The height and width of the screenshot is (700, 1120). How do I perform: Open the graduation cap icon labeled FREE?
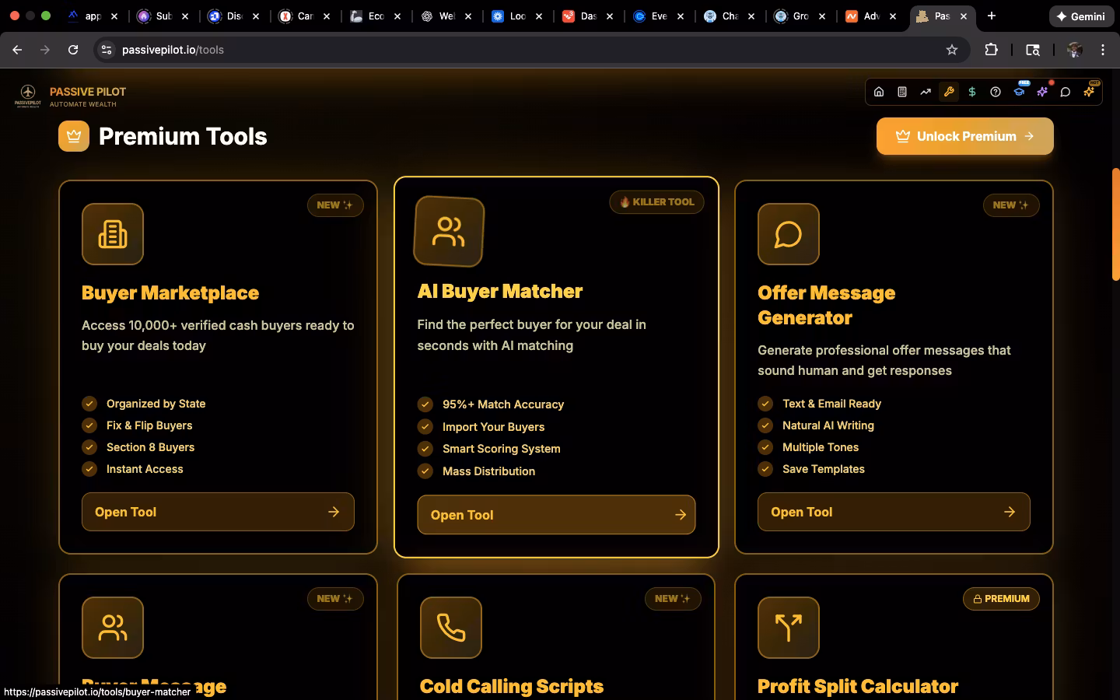[1019, 92]
